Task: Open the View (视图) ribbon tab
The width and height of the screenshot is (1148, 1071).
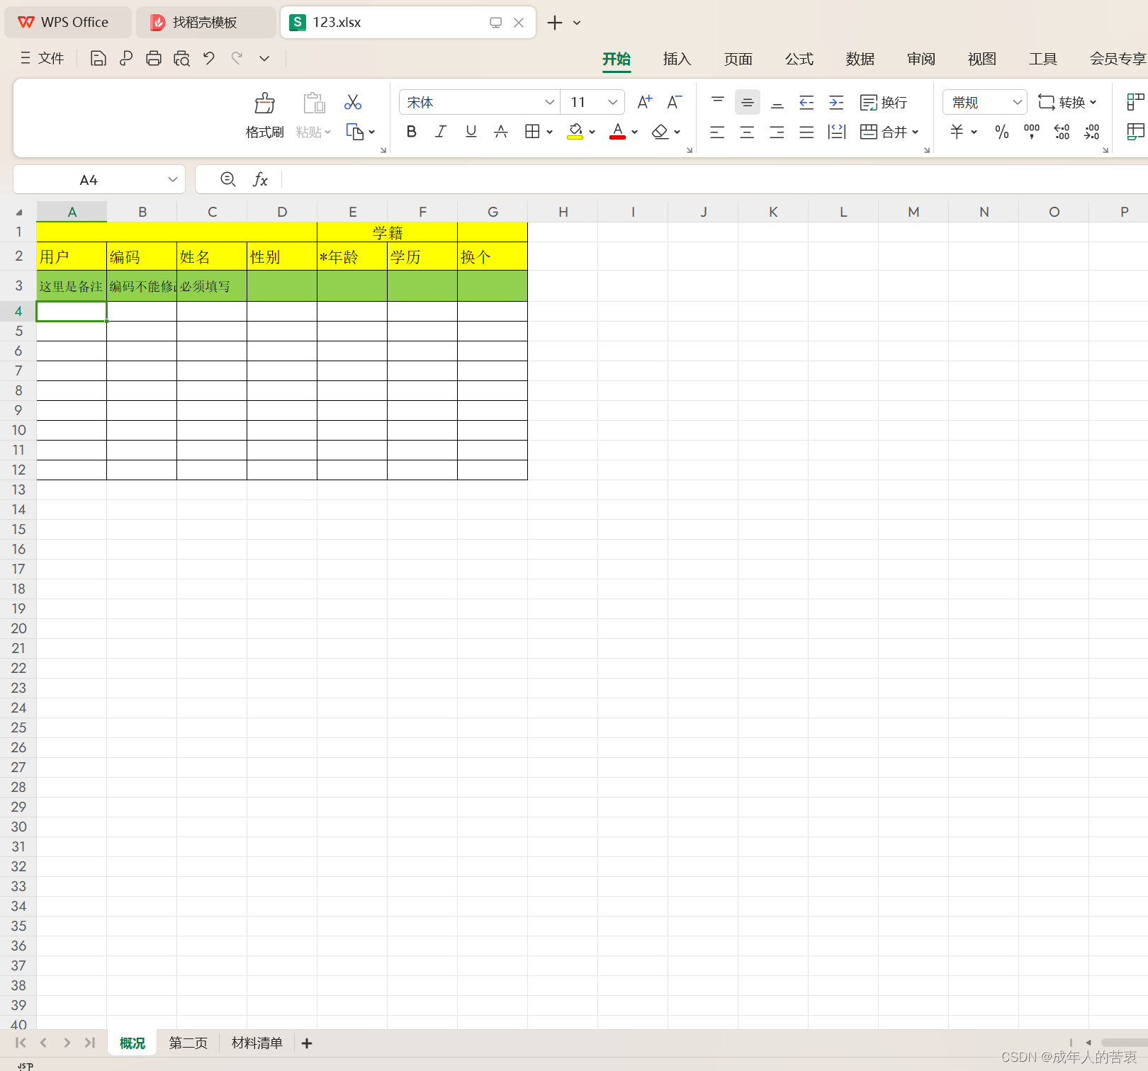Action: 981,59
